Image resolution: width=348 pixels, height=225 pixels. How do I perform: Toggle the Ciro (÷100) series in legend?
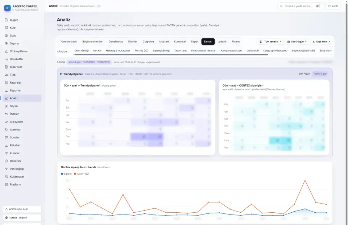82,174
